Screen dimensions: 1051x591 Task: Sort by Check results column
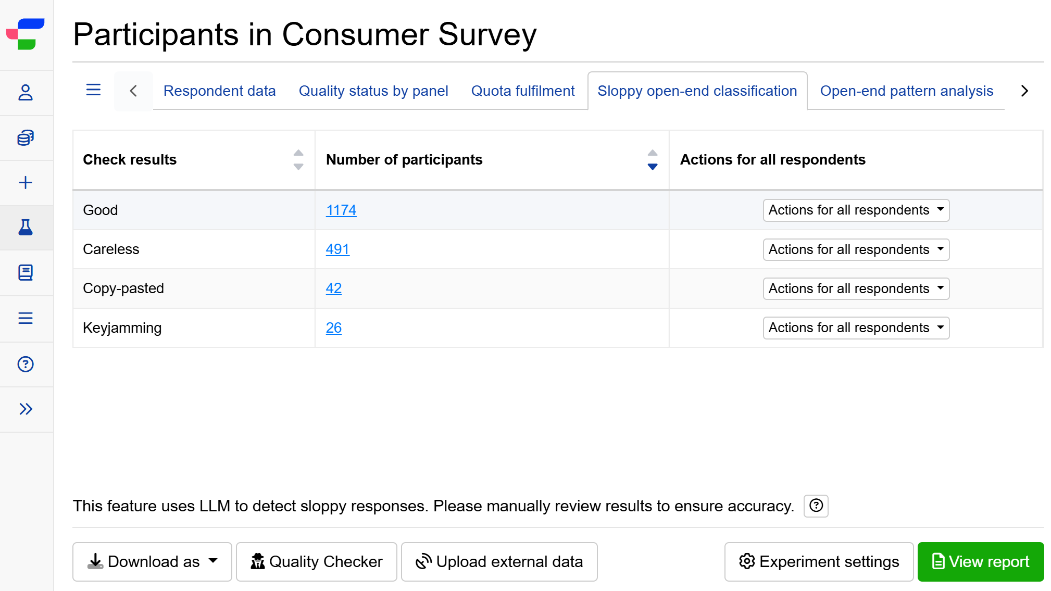(x=298, y=160)
